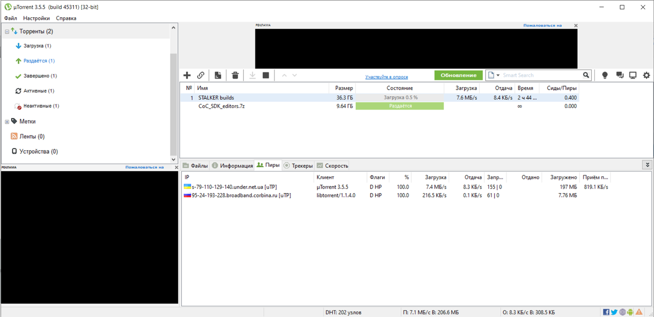Remove torrent with the trash icon
This screenshot has height=317, width=654.
pyautogui.click(x=235, y=75)
